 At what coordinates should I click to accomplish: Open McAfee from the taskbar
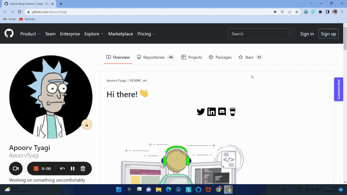pos(208,190)
